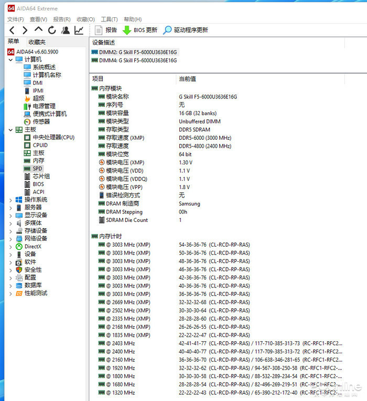Select the 设备 tree item
The image size is (367, 401).
click(26, 254)
